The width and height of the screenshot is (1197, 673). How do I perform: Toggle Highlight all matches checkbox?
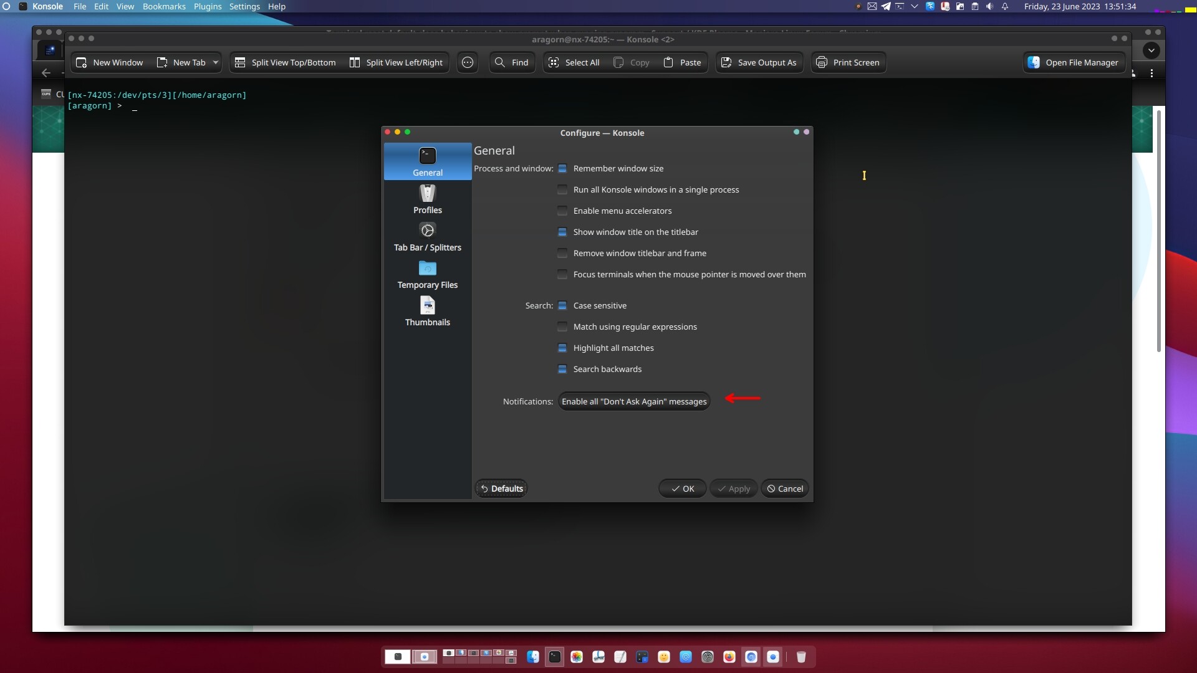(x=562, y=348)
